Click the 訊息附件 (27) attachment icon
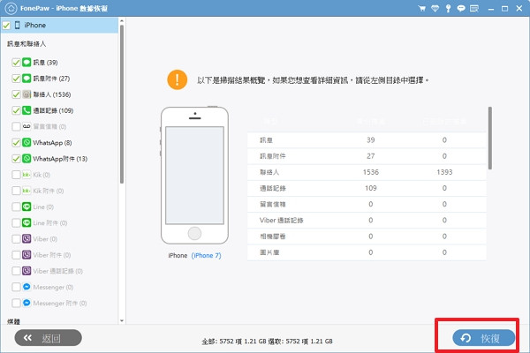 click(x=26, y=79)
